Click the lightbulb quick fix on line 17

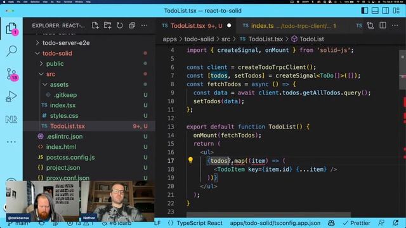[190, 160]
